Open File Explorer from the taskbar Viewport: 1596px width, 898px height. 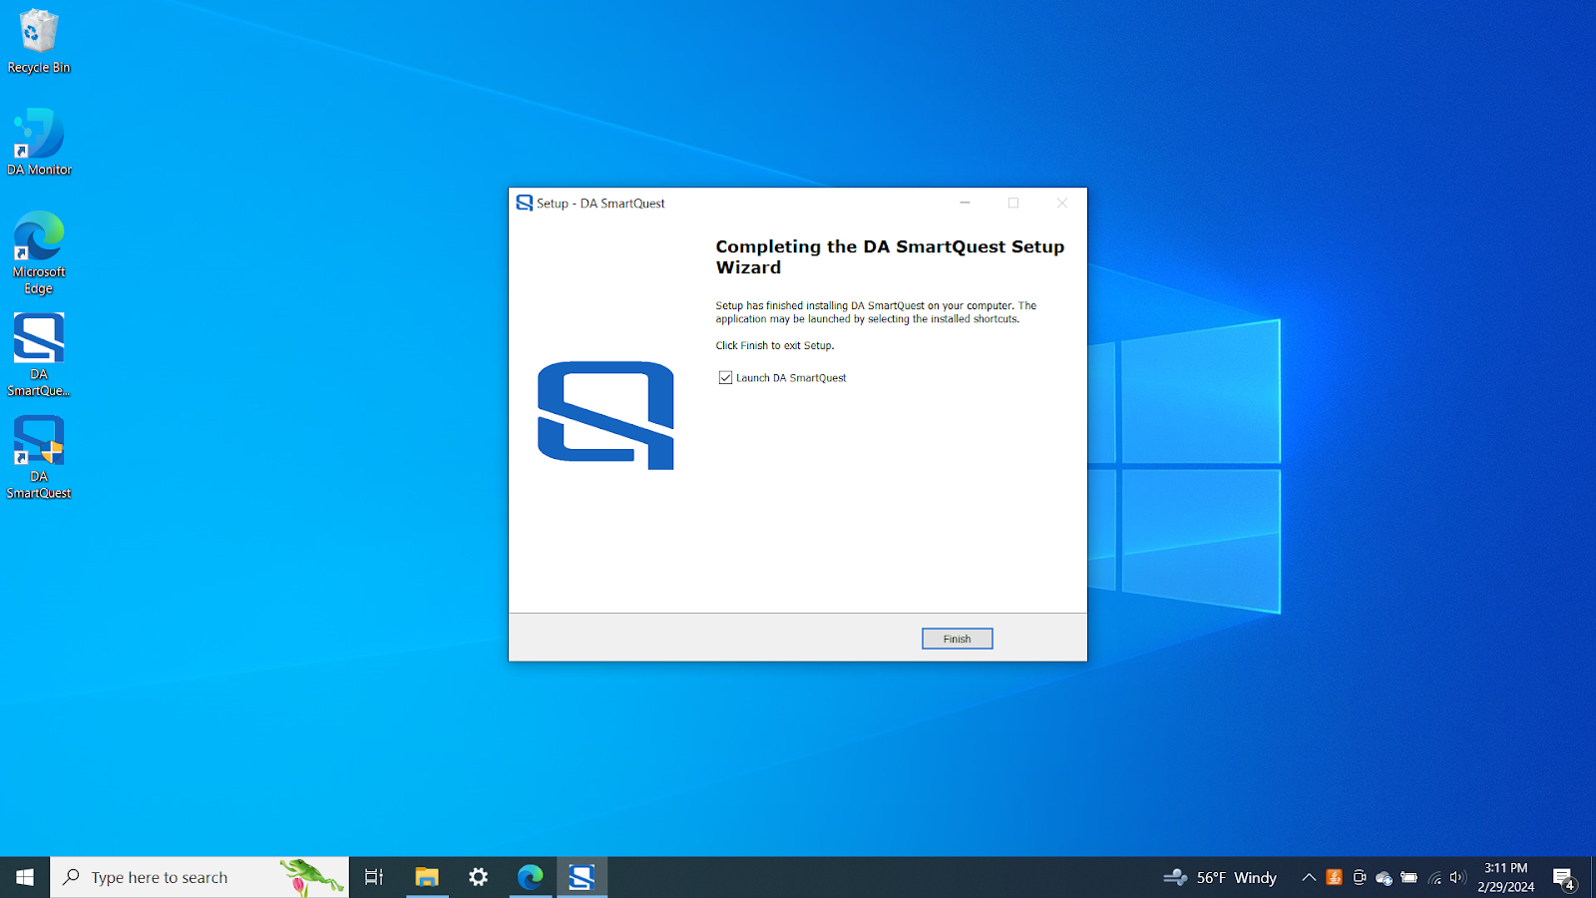427,876
